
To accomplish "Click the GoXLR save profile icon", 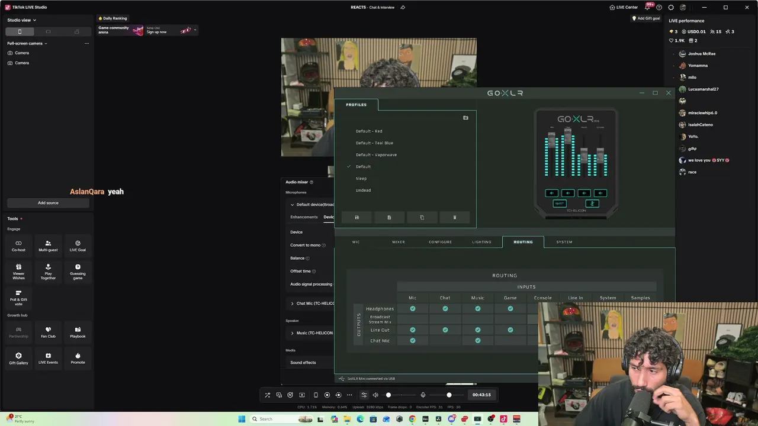I will [356, 218].
